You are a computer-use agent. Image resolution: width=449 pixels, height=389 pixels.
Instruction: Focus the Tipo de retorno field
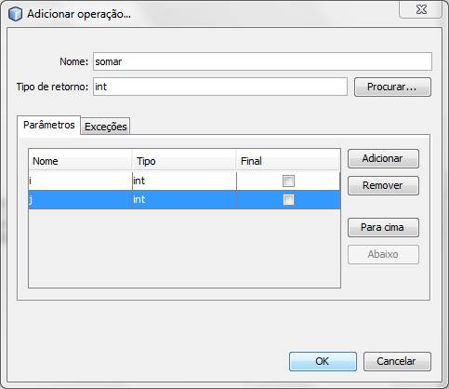pyautogui.click(x=220, y=87)
